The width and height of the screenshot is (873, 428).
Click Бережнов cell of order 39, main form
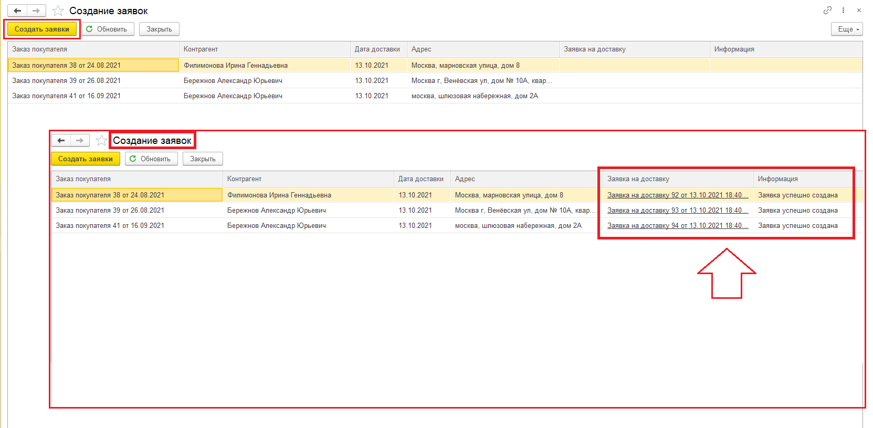coord(233,80)
